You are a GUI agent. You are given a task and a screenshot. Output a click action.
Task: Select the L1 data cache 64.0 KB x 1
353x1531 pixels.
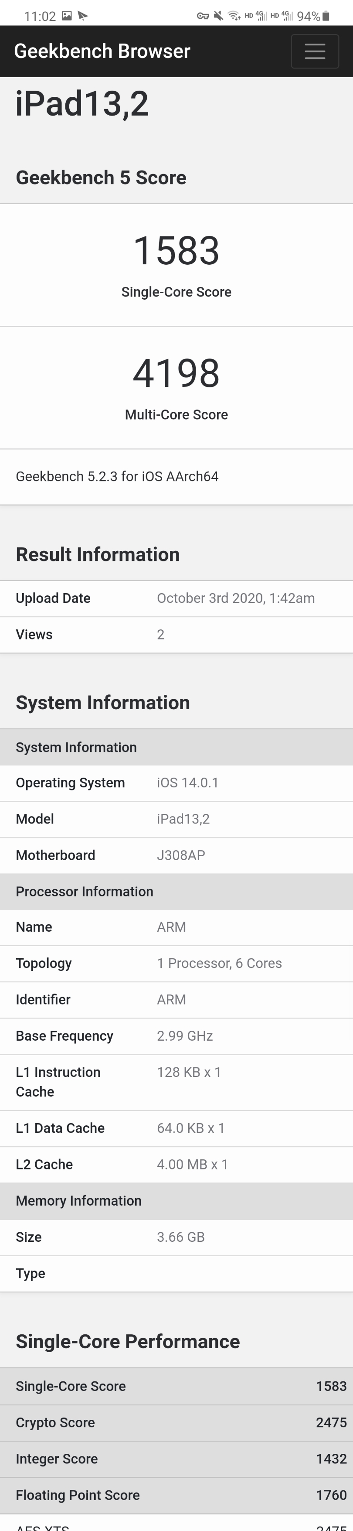click(x=191, y=1128)
